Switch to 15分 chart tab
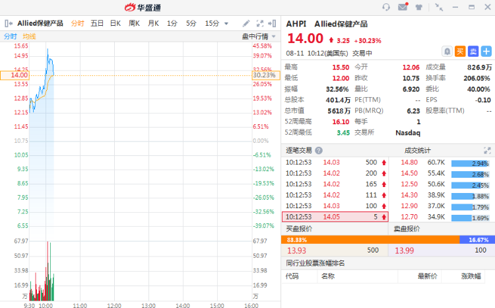 (212, 23)
